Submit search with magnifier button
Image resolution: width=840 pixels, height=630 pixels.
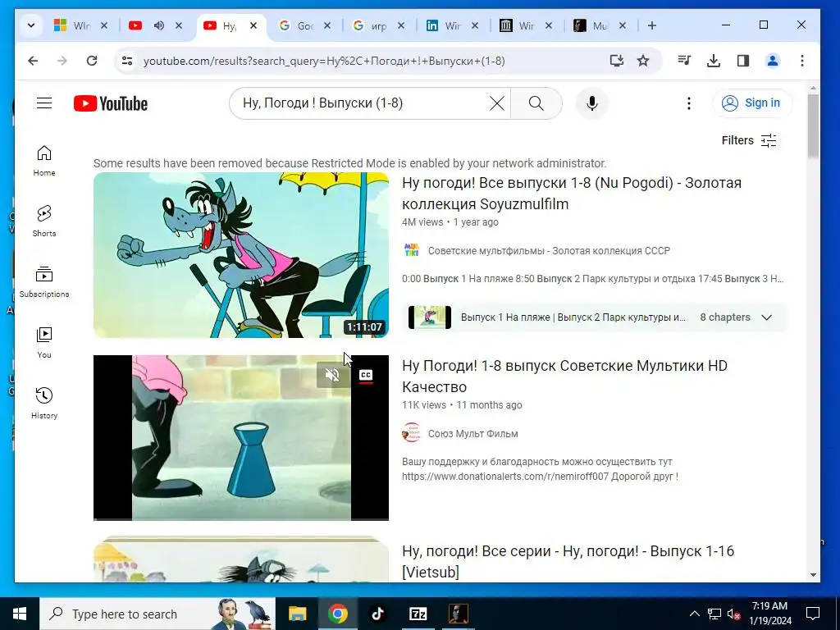536,103
